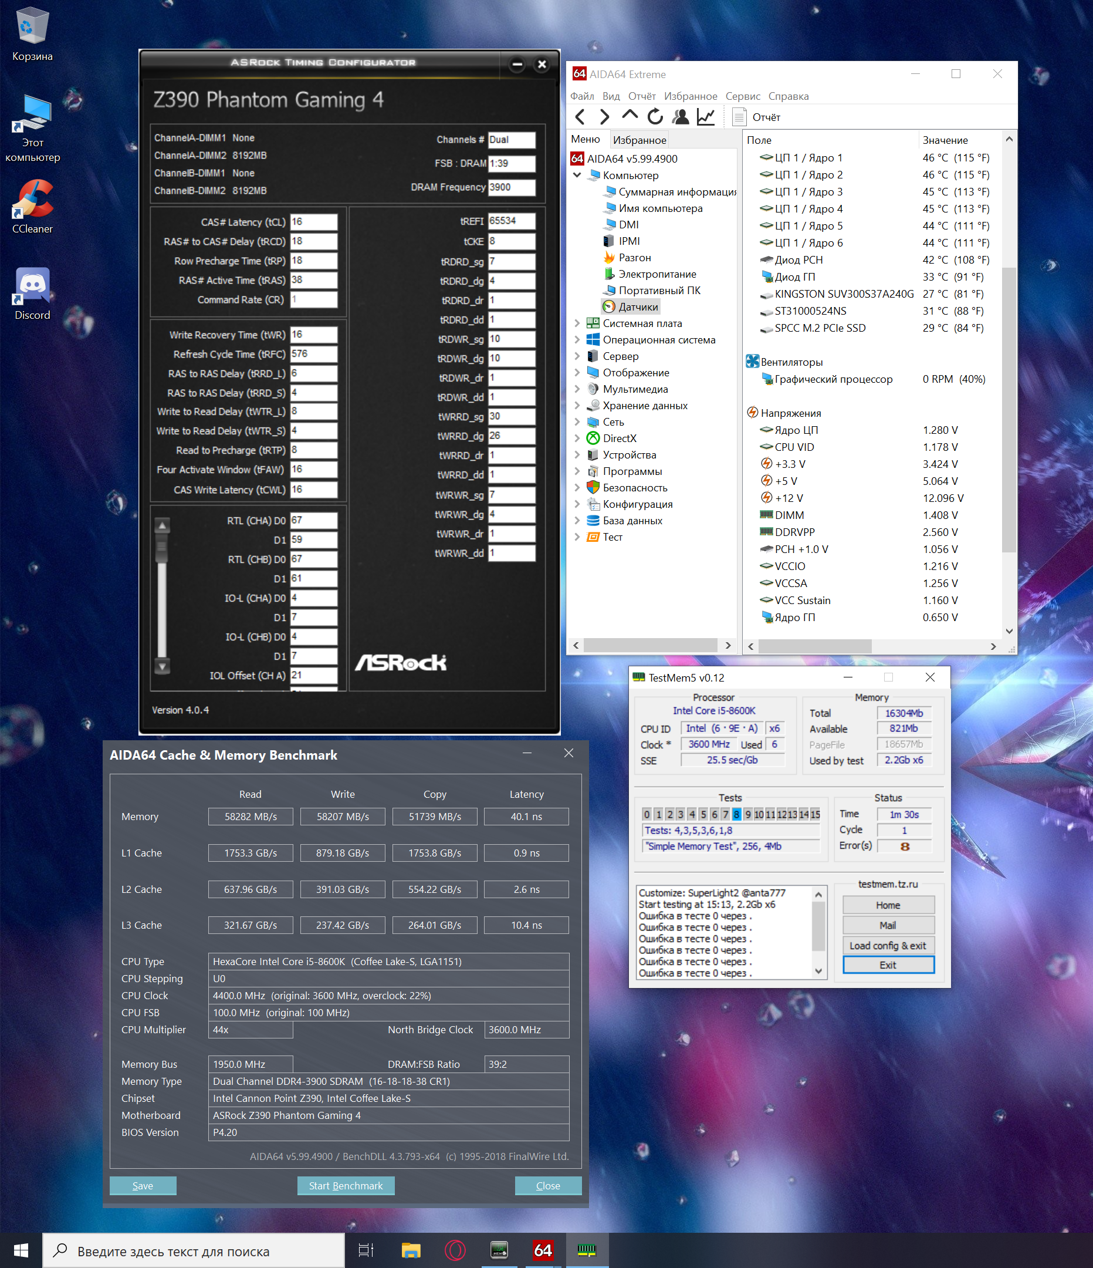Expand the Мультимедиа tree node
1093x1268 pixels.
tap(577, 389)
